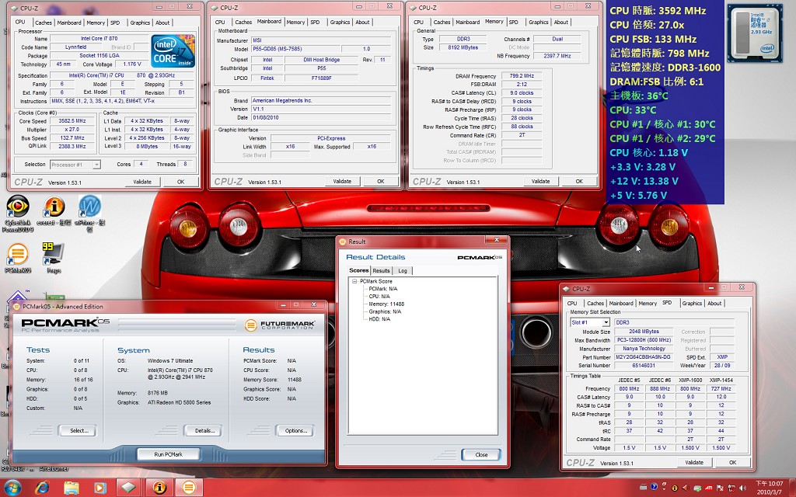Open Action Center flag tray icon
The height and width of the screenshot is (497, 796).
click(x=721, y=488)
